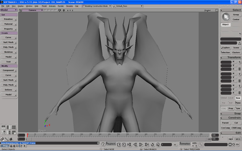Play animation backward
This screenshot has width=242, height=151.
(x=135, y=145)
